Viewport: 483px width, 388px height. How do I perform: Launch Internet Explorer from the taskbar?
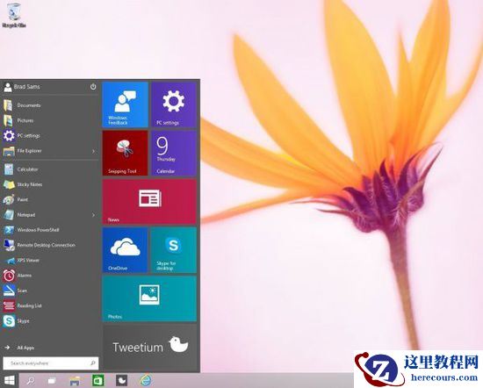tap(146, 381)
